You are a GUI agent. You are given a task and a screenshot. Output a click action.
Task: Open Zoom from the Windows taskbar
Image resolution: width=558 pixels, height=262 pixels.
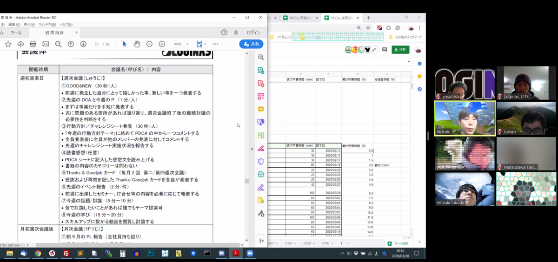(249, 254)
